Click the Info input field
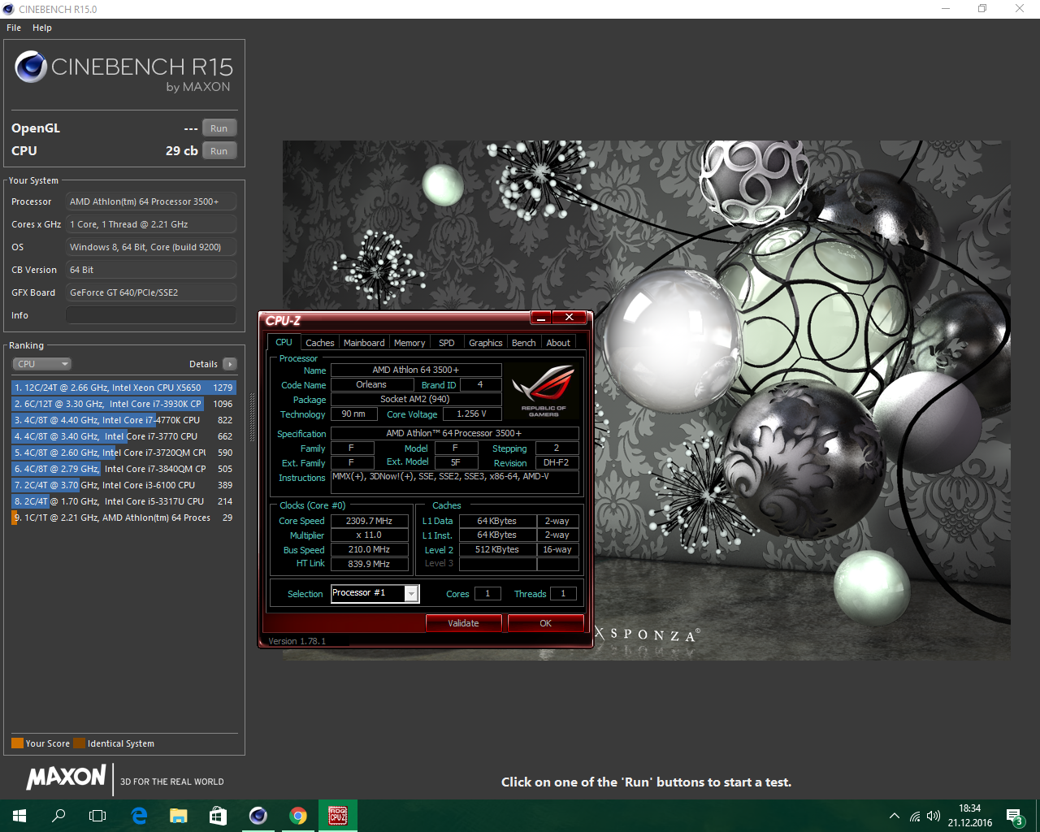Viewport: 1040px width, 832px height. coord(151,315)
